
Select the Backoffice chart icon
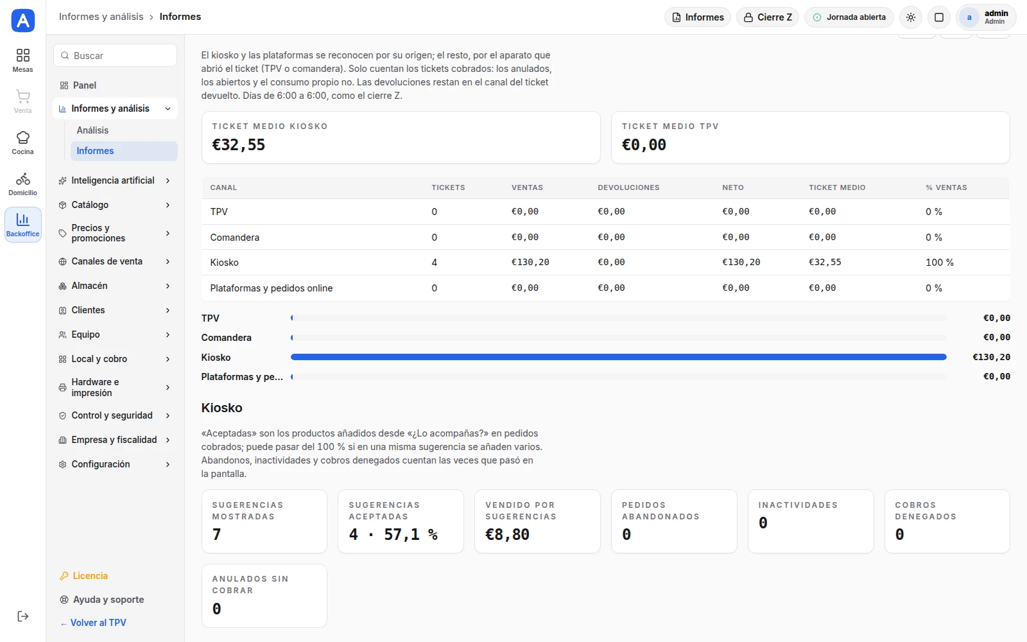tap(23, 220)
